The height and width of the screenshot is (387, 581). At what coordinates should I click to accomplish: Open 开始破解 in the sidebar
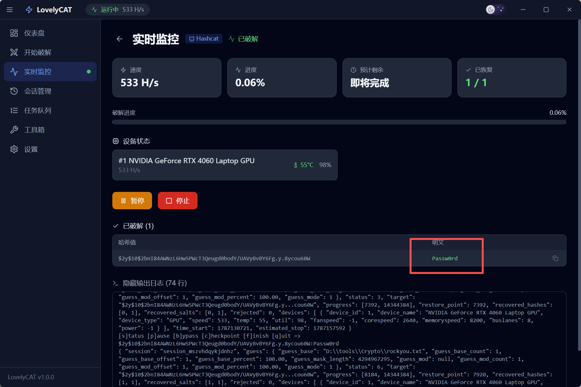coord(50,52)
